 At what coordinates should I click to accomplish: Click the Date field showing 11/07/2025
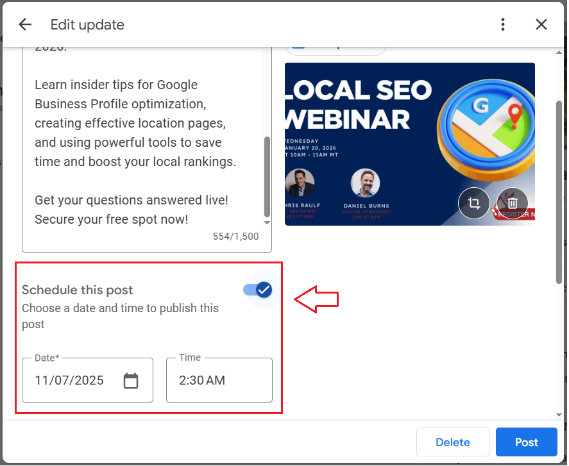coord(71,381)
